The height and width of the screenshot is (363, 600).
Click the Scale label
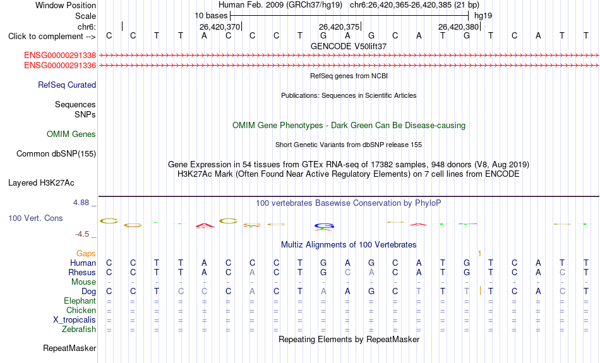[86, 16]
